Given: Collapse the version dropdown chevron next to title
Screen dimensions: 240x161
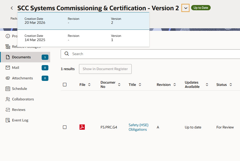Looking at the screenshot, I should [186, 8].
